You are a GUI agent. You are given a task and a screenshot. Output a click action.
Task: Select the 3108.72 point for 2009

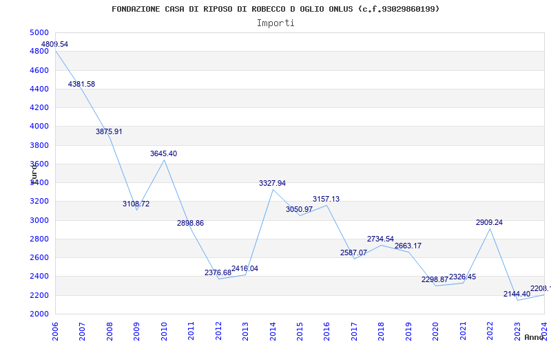click(136, 204)
